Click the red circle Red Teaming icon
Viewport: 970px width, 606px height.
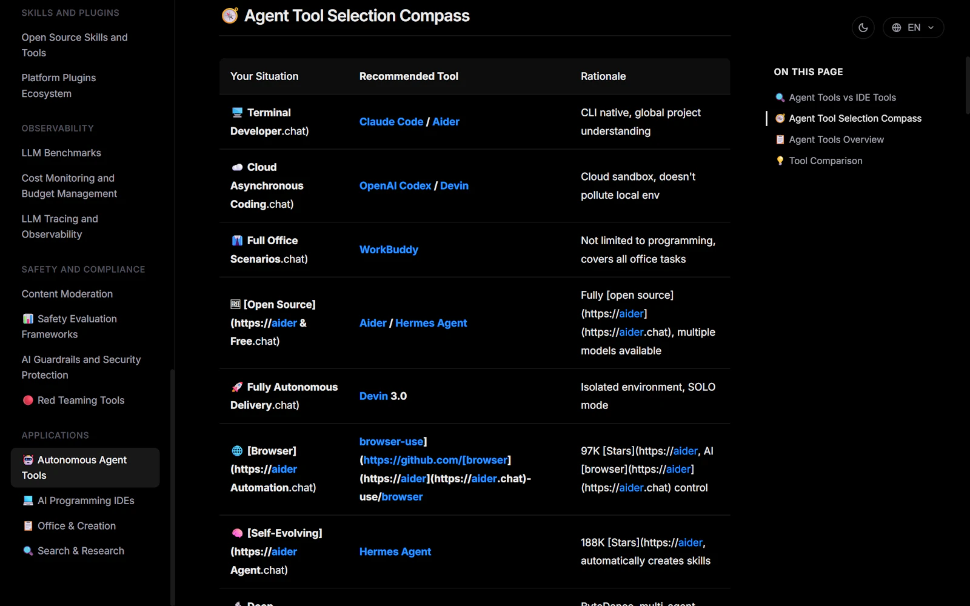[28, 400]
